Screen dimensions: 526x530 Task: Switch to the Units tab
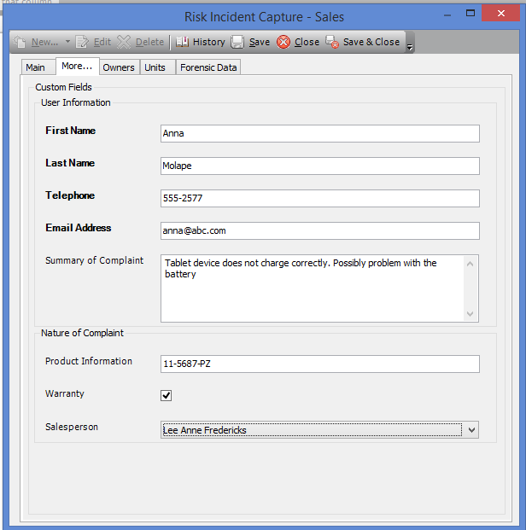pos(158,67)
